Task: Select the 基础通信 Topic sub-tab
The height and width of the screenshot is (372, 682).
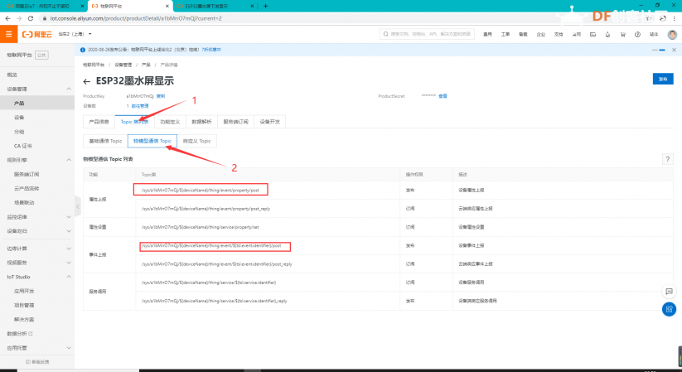Action: (x=105, y=141)
